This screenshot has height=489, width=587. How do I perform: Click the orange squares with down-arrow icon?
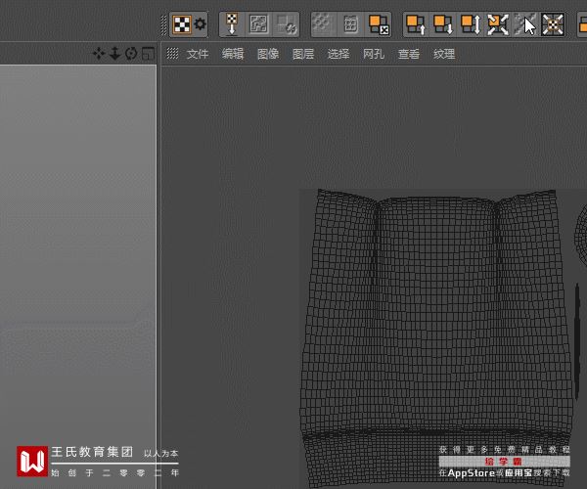(x=443, y=24)
